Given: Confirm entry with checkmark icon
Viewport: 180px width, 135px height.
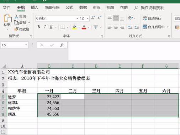Looking at the screenshot, I should (x=52, y=45).
